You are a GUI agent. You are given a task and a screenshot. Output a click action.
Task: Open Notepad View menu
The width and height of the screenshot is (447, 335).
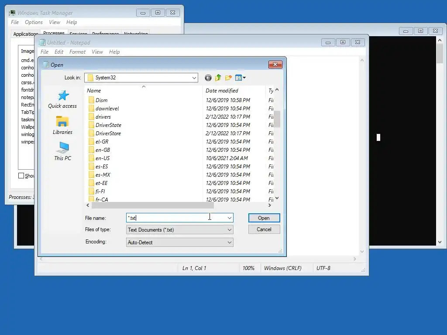pos(97,52)
